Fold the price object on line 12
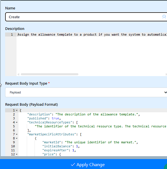The width and height of the screenshot is (167, 169). click(17, 154)
